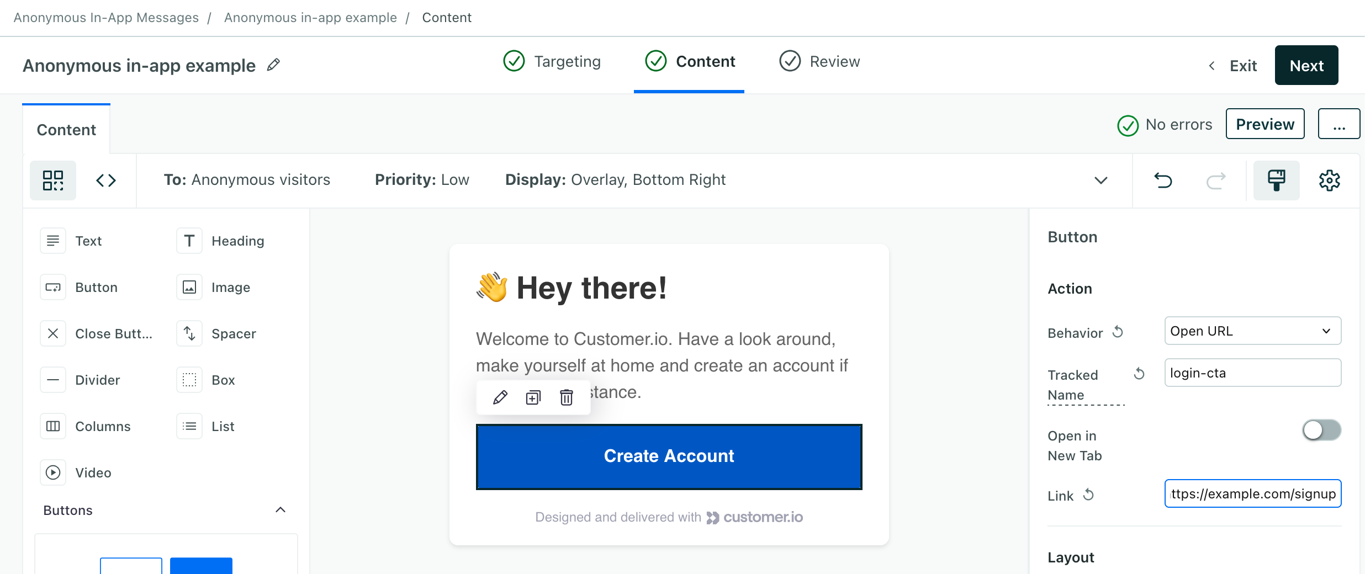Delete the selected button with trash icon
Image resolution: width=1365 pixels, height=574 pixels.
pyautogui.click(x=566, y=397)
